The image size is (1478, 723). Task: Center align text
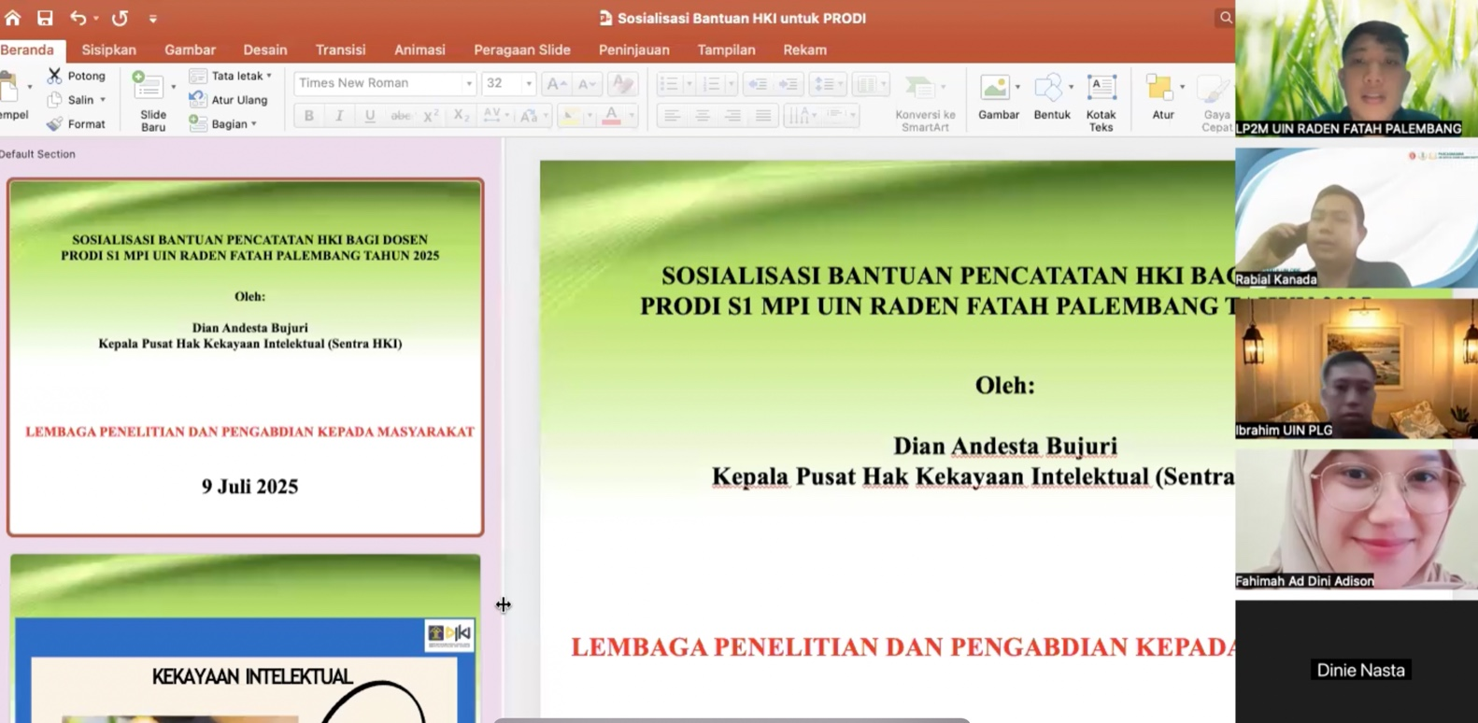(703, 116)
